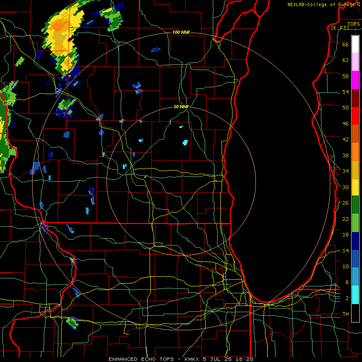Select the magenta legend color band

(355, 80)
